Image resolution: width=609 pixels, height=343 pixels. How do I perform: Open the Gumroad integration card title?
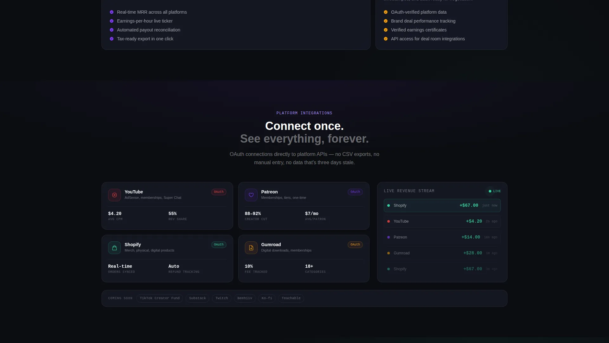(271, 245)
